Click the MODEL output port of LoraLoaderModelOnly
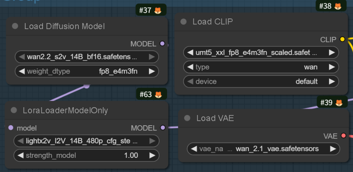 click(163, 128)
